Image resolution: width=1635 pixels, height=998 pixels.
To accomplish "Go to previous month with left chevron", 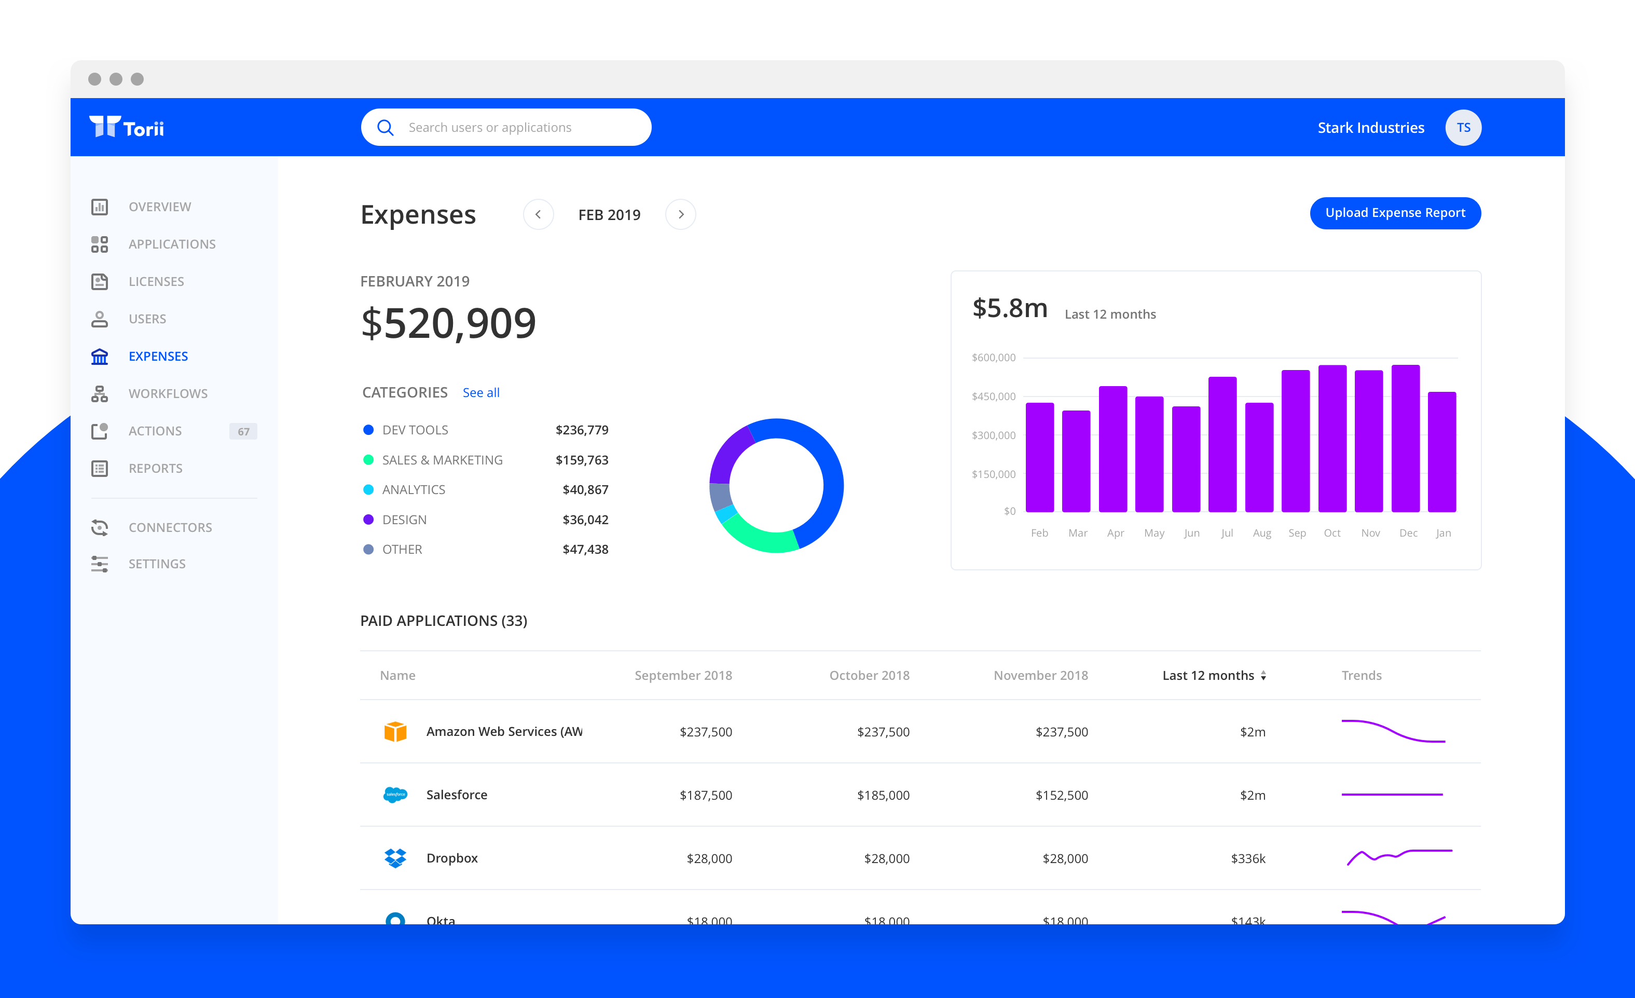I will (x=538, y=214).
